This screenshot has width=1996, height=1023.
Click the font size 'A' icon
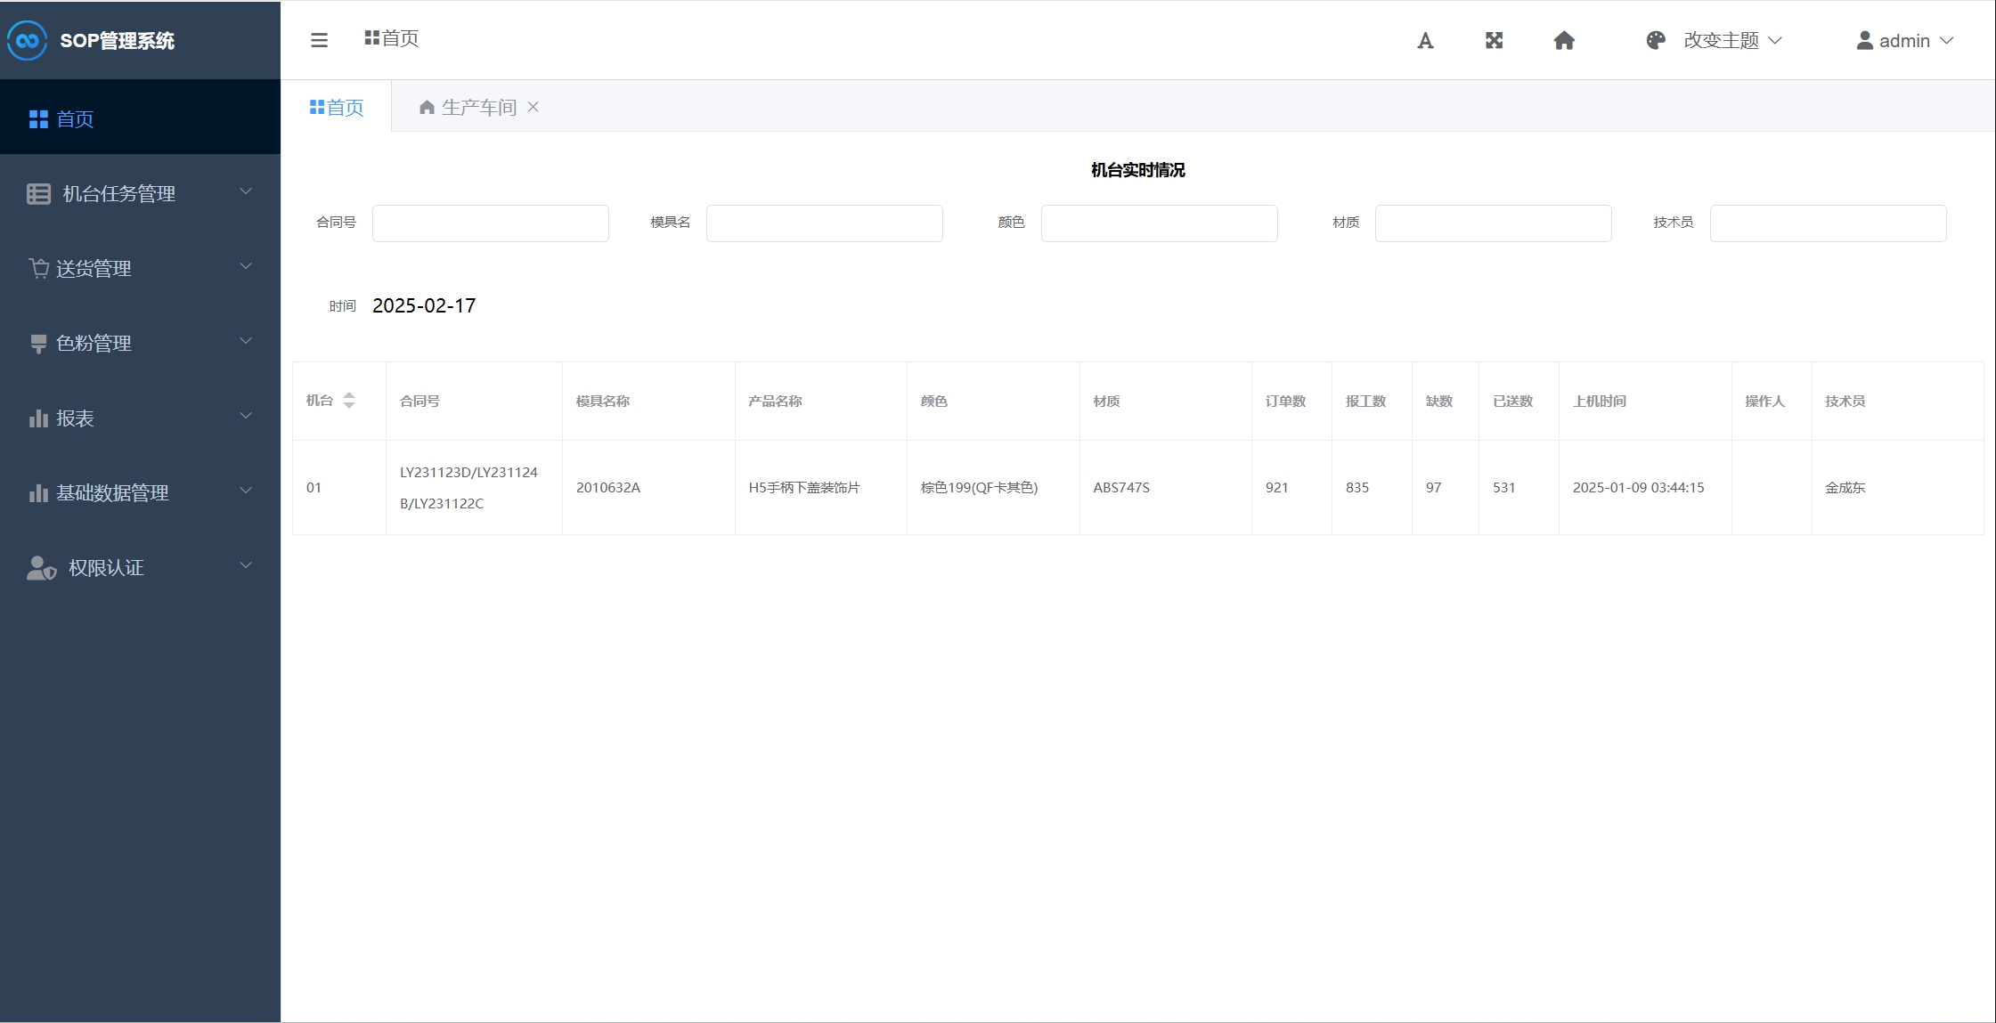(1425, 41)
